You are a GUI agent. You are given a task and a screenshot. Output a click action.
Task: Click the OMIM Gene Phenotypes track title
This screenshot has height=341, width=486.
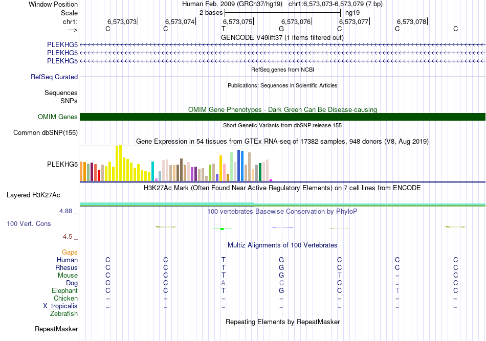coord(282,109)
